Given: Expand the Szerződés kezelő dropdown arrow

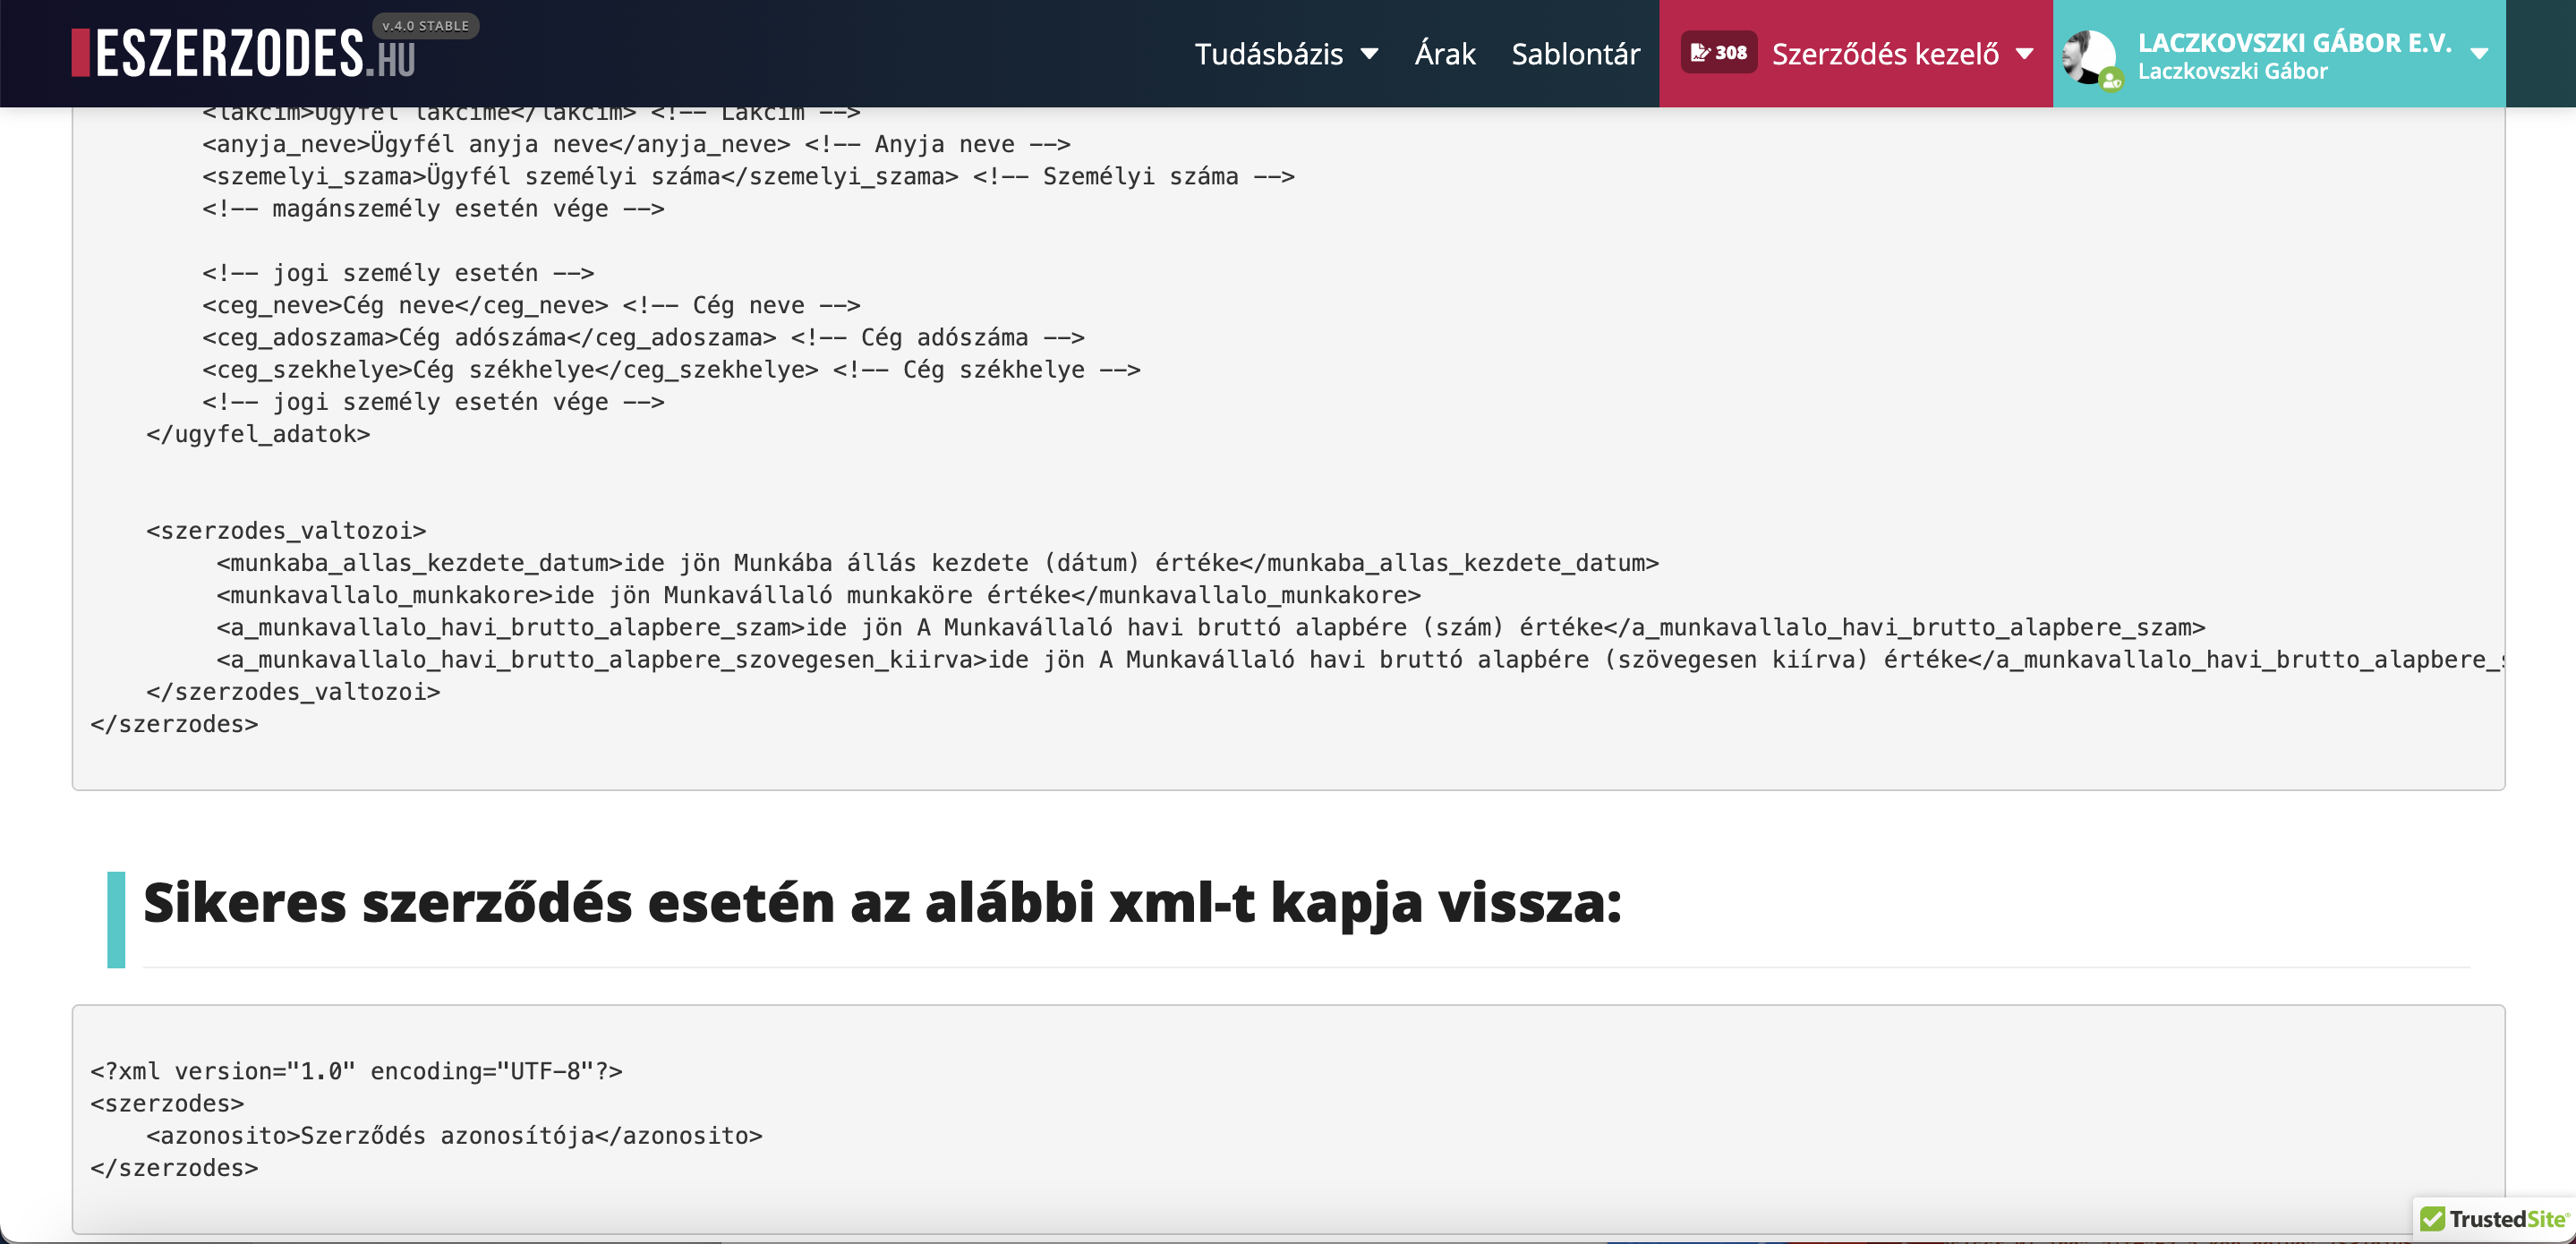Looking at the screenshot, I should (x=2025, y=54).
